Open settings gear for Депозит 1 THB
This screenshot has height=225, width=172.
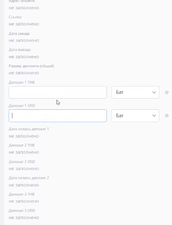(x=167, y=92)
